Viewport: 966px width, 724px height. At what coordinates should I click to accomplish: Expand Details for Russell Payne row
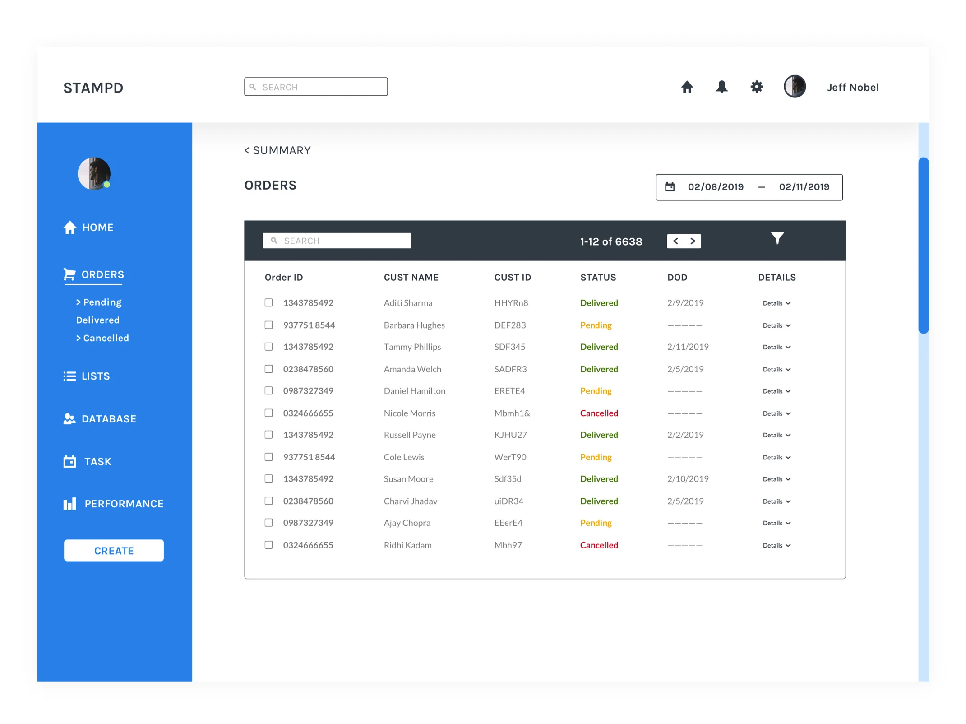[776, 435]
